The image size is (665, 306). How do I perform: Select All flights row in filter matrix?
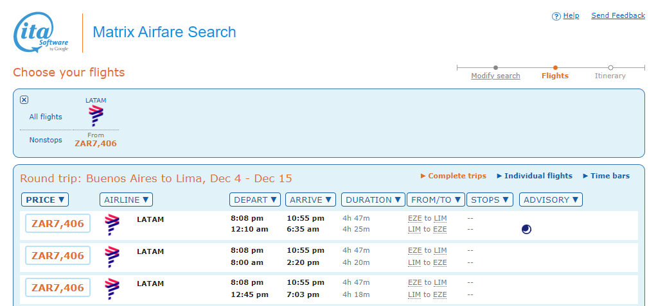(46, 117)
